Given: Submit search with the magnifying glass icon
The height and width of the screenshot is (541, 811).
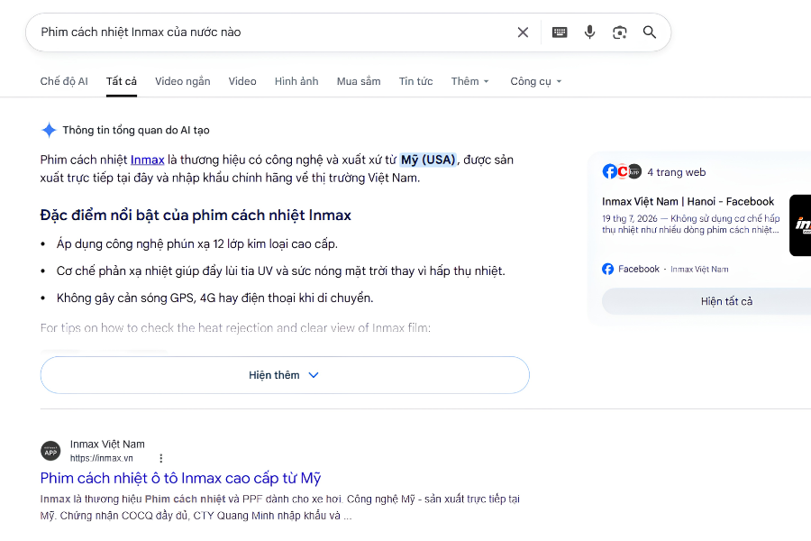Looking at the screenshot, I should pyautogui.click(x=650, y=32).
